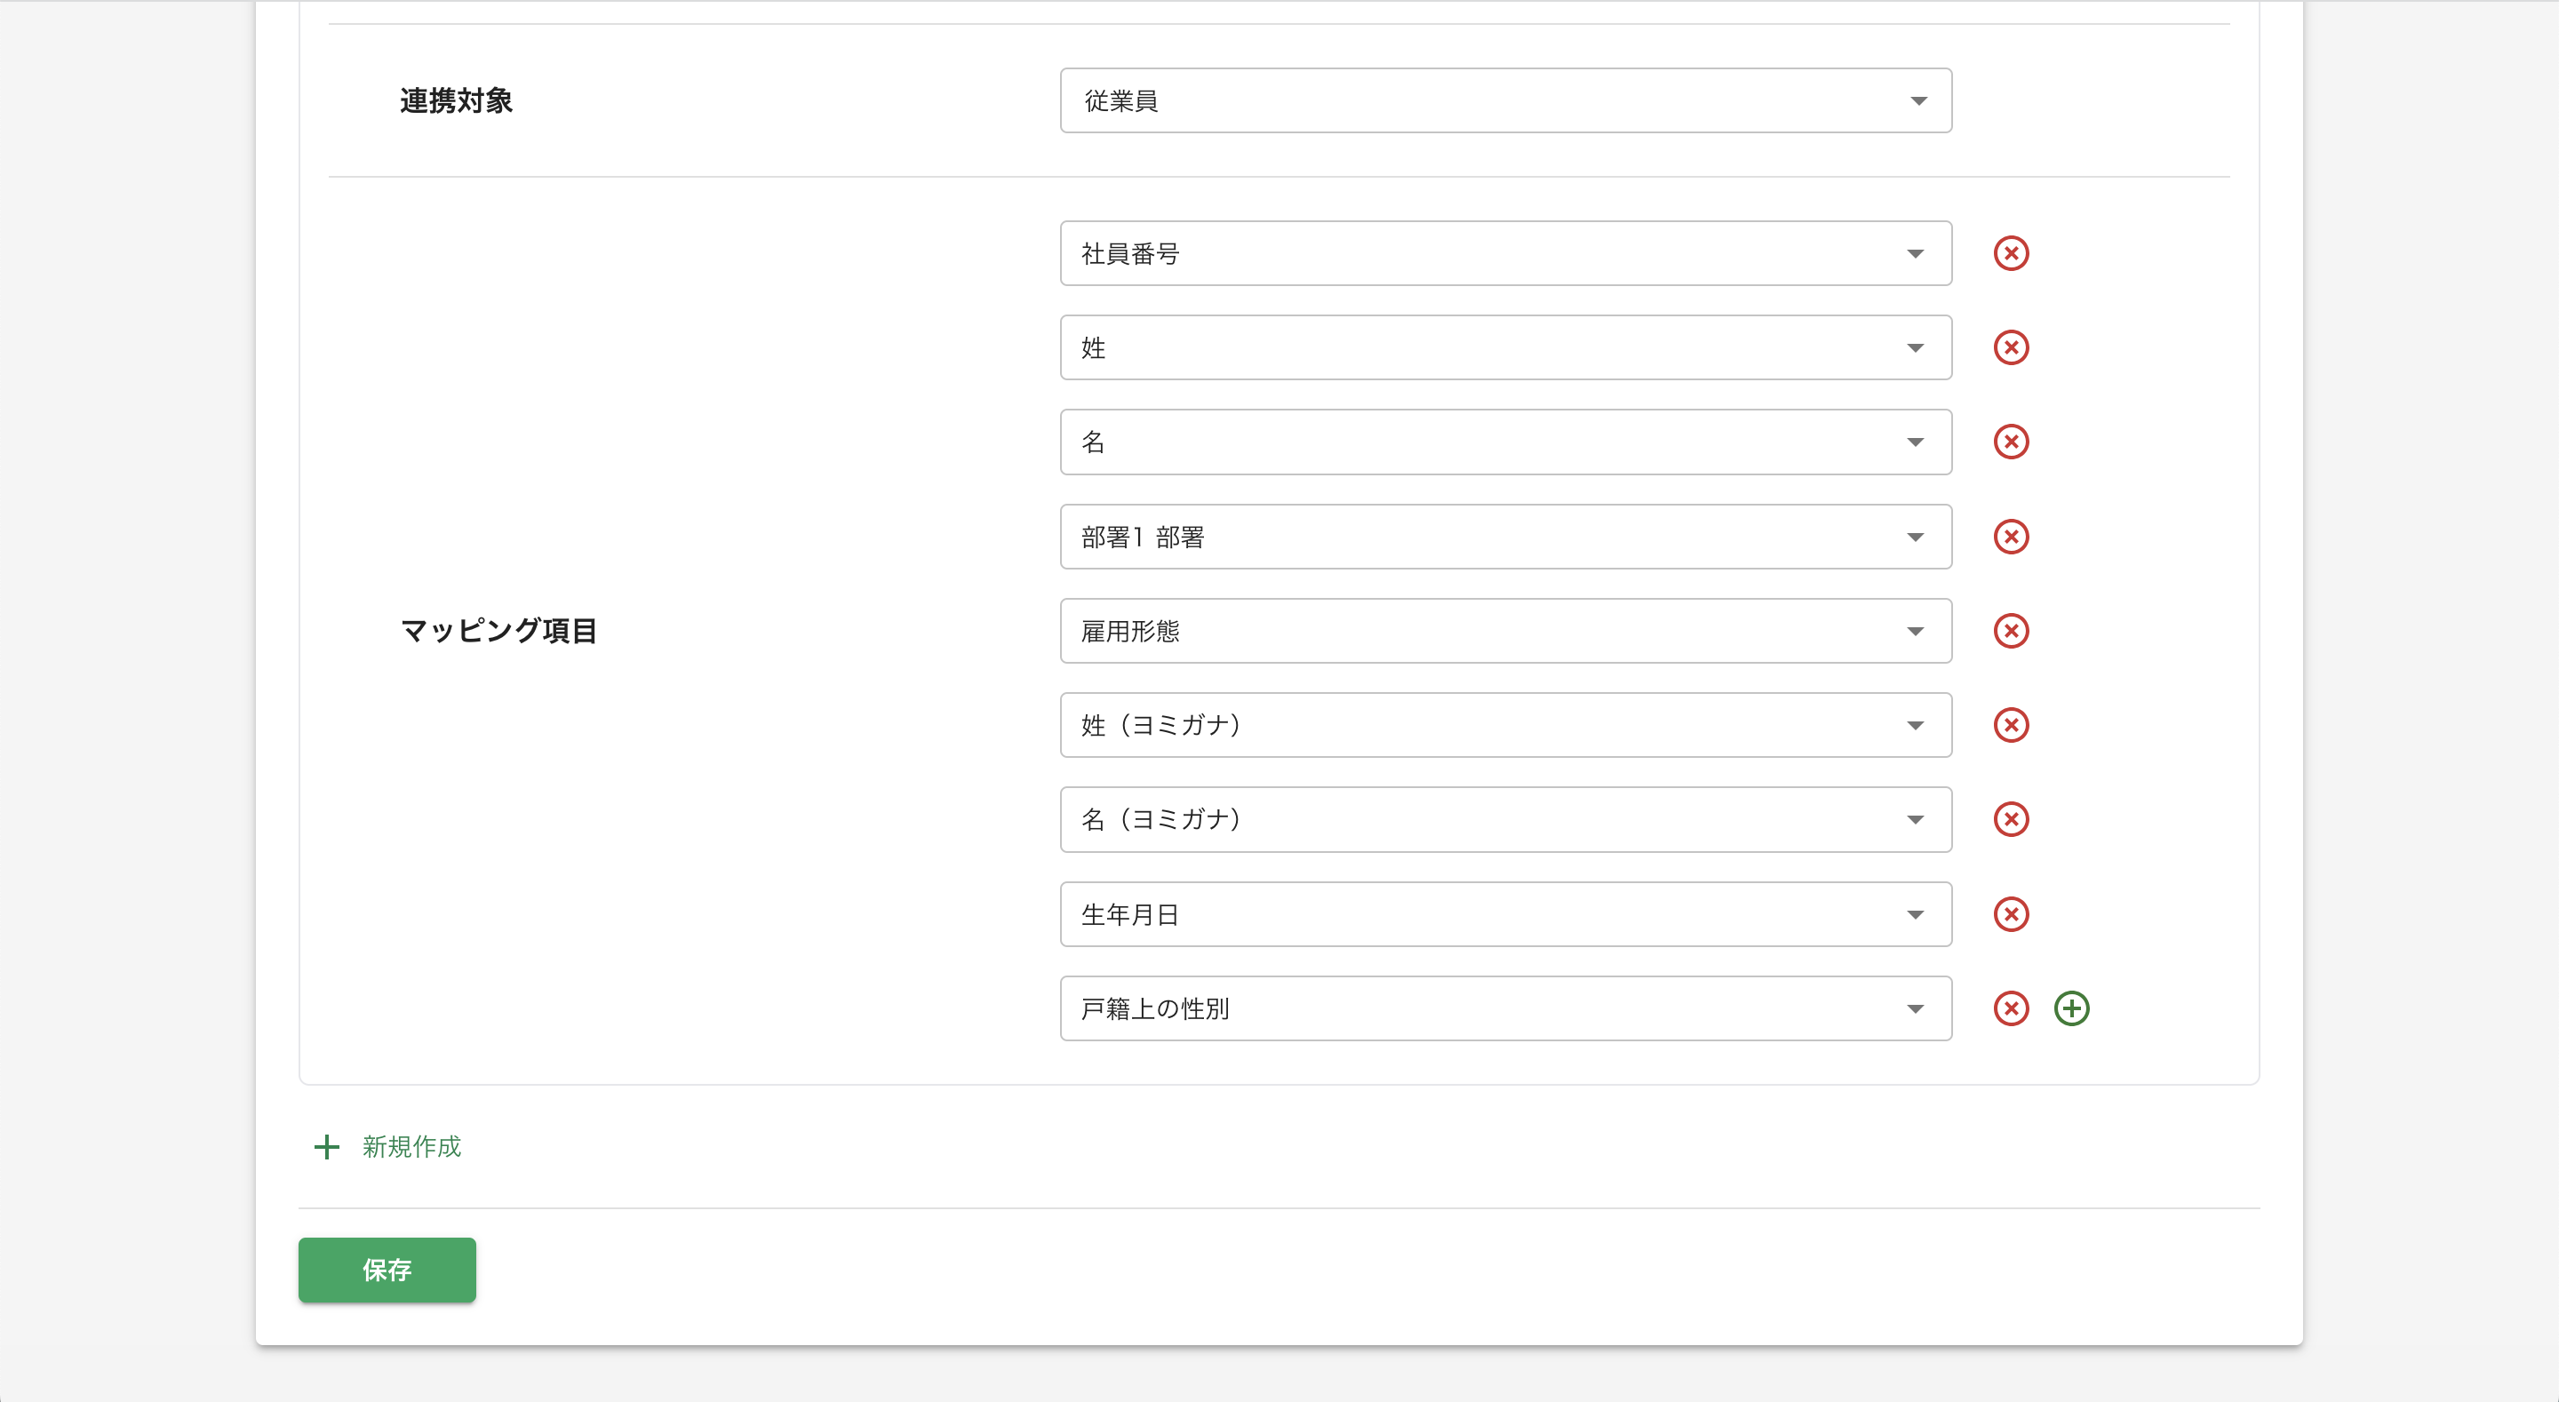Expand the 社員番号 dropdown
This screenshot has width=2559, height=1402.
click(1504, 253)
